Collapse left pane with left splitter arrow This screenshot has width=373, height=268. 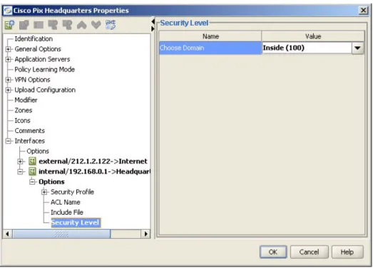153,22
